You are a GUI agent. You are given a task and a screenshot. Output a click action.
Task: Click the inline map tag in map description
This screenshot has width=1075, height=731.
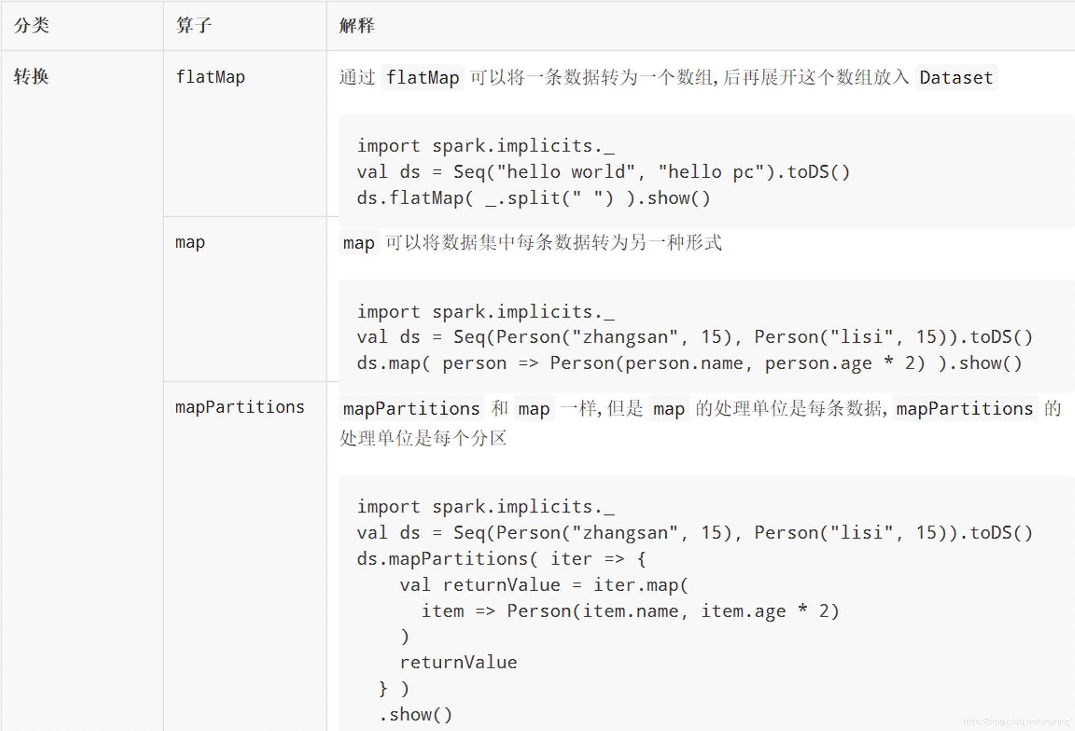pos(359,243)
